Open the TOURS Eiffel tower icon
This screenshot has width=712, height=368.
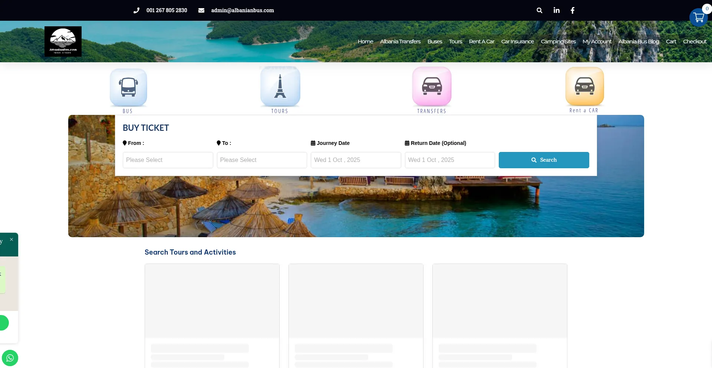280,87
